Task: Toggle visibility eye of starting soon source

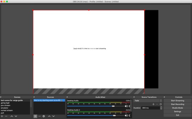Action: pos(59,100)
